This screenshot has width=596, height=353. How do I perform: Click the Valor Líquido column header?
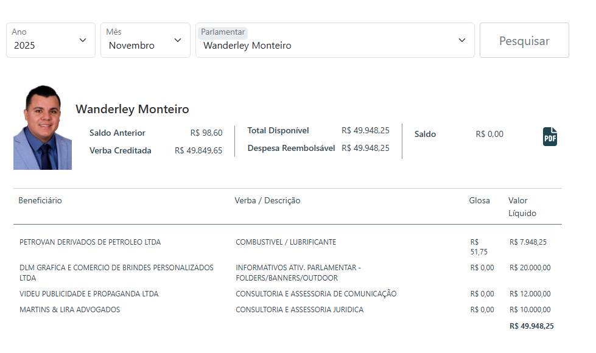(522, 207)
